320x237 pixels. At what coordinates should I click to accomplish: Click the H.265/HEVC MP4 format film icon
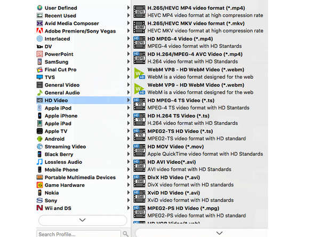coord(139,12)
